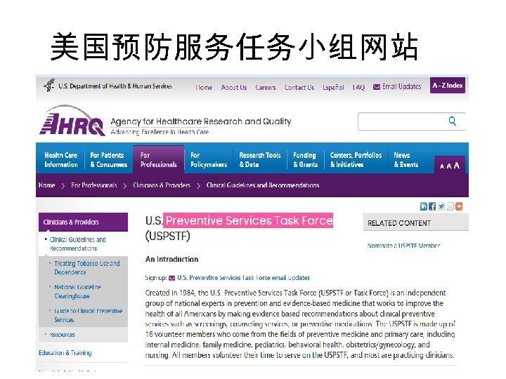Open Research Tools & Data menu

pyautogui.click(x=260, y=160)
